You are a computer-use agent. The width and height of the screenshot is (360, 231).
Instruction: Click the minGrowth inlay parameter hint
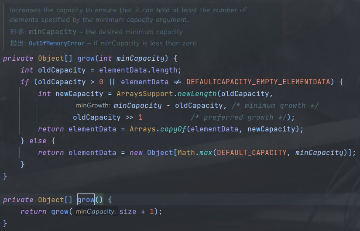click(93, 105)
